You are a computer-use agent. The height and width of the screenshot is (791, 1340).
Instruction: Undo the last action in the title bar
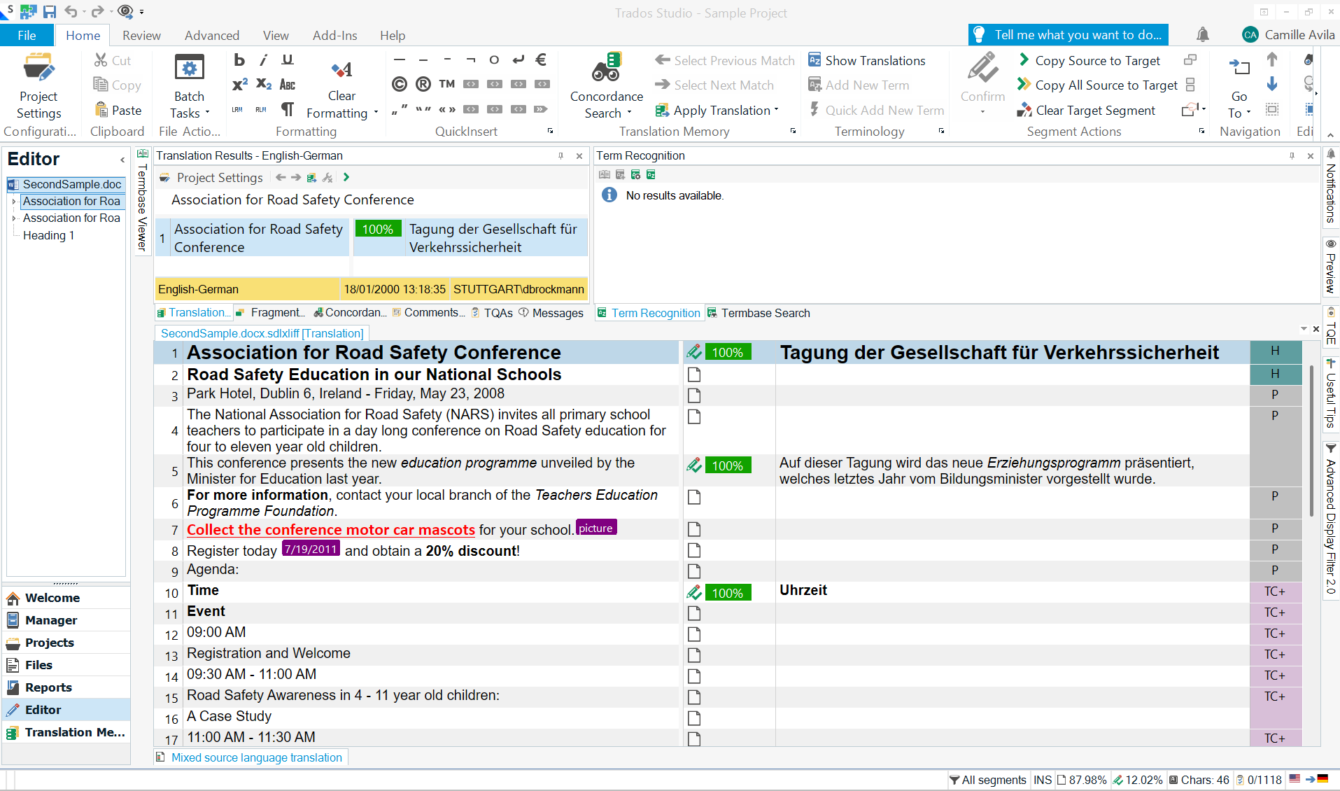[x=71, y=11]
